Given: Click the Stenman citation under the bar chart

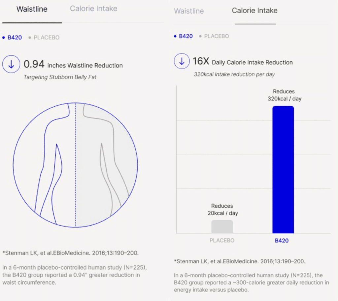Looking at the screenshot, I should (239, 261).
